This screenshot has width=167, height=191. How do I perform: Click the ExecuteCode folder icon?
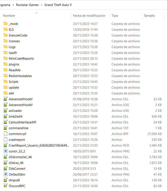point(6,35)
